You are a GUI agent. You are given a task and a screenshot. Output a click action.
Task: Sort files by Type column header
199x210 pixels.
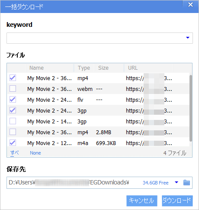(84, 68)
